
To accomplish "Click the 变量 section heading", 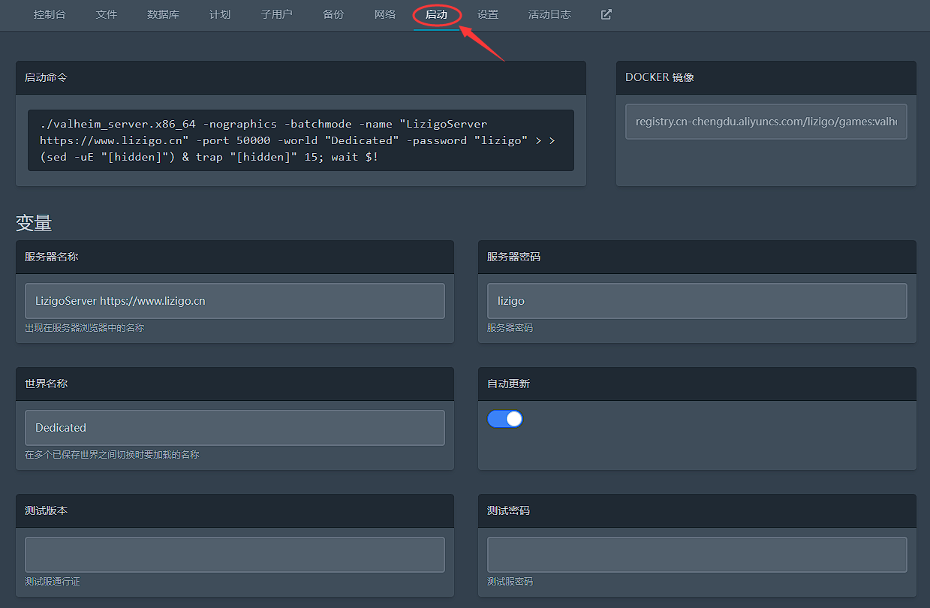I will [x=34, y=223].
